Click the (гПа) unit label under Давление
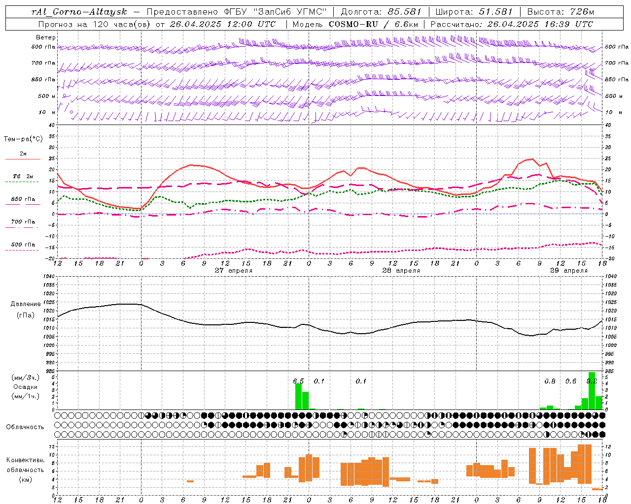The height and width of the screenshot is (504, 631). tap(26, 315)
